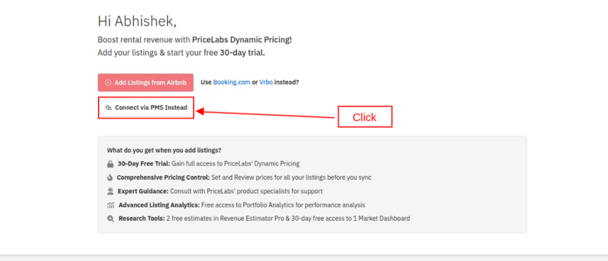Click the link icon beside Connect via PMS
608x261 pixels.
tap(108, 108)
